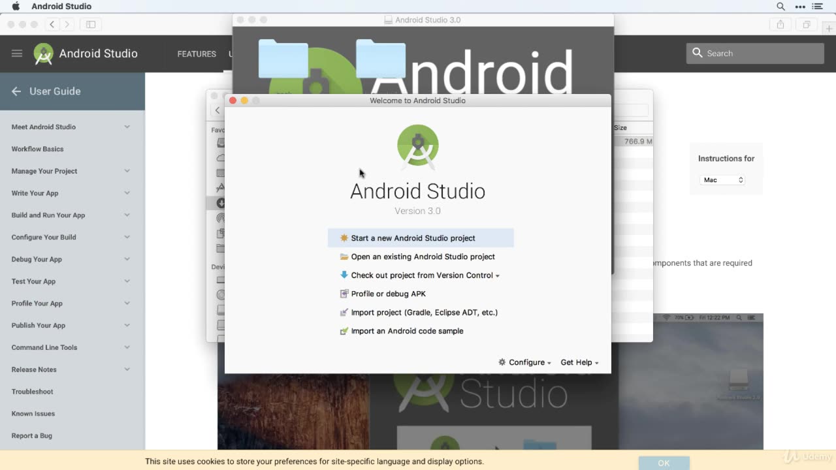Select Import project (Gradle, Eclipse ADT, etc.)
This screenshot has height=470, width=836.
pyautogui.click(x=421, y=312)
